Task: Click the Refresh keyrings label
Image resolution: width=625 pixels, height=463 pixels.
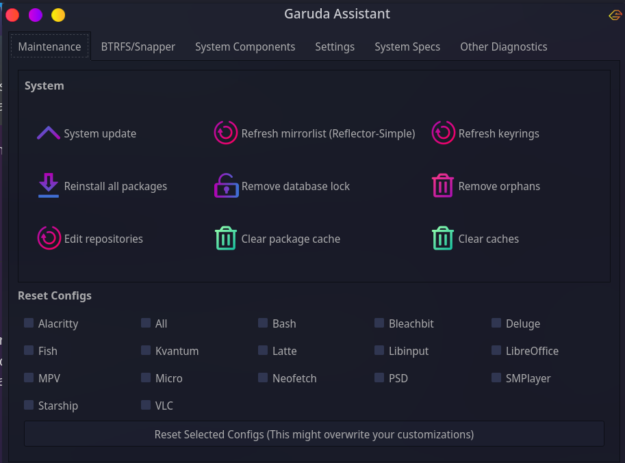Action: pyautogui.click(x=498, y=133)
